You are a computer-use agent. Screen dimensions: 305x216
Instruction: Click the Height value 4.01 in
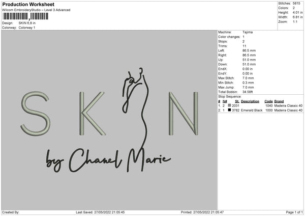297,12
